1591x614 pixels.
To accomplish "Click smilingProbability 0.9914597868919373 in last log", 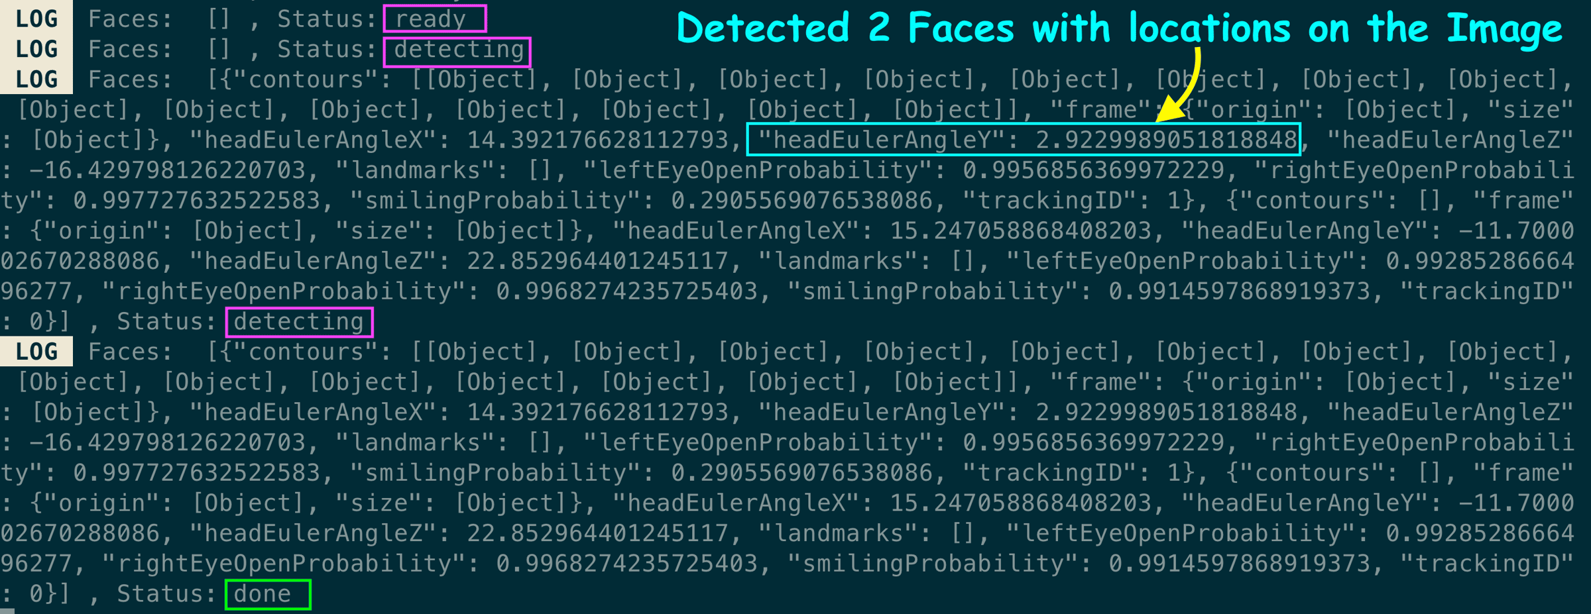I will [1079, 564].
